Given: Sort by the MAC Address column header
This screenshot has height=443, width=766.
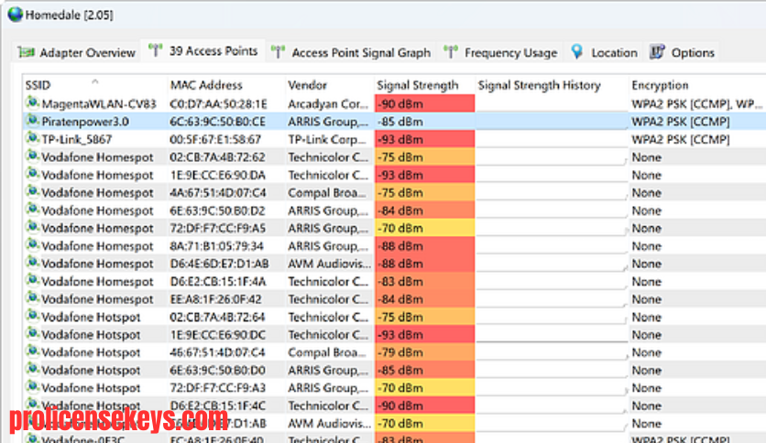Looking at the screenshot, I should [225, 85].
